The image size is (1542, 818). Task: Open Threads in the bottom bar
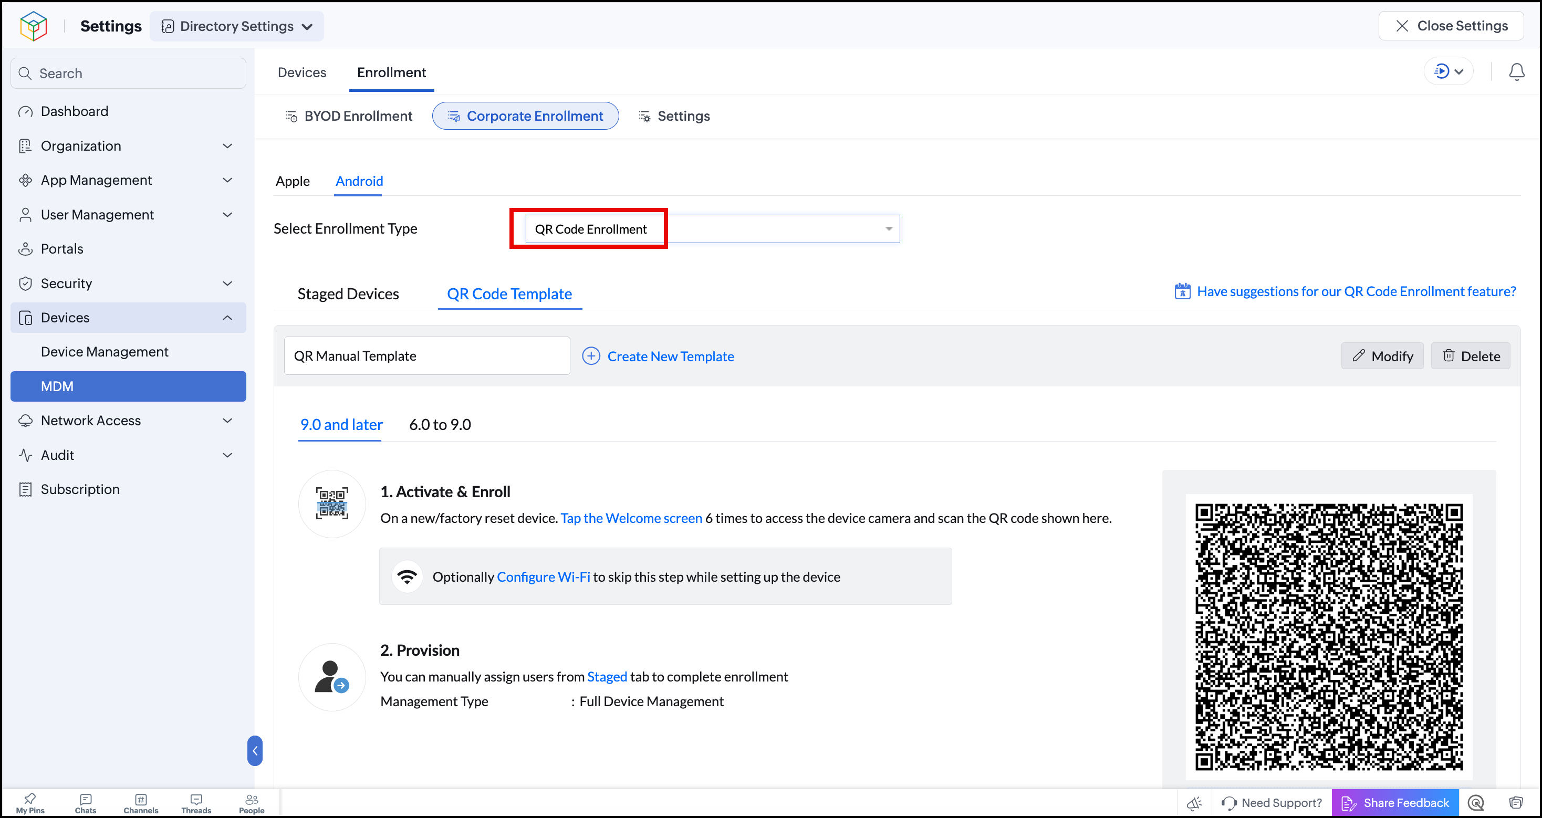[196, 803]
